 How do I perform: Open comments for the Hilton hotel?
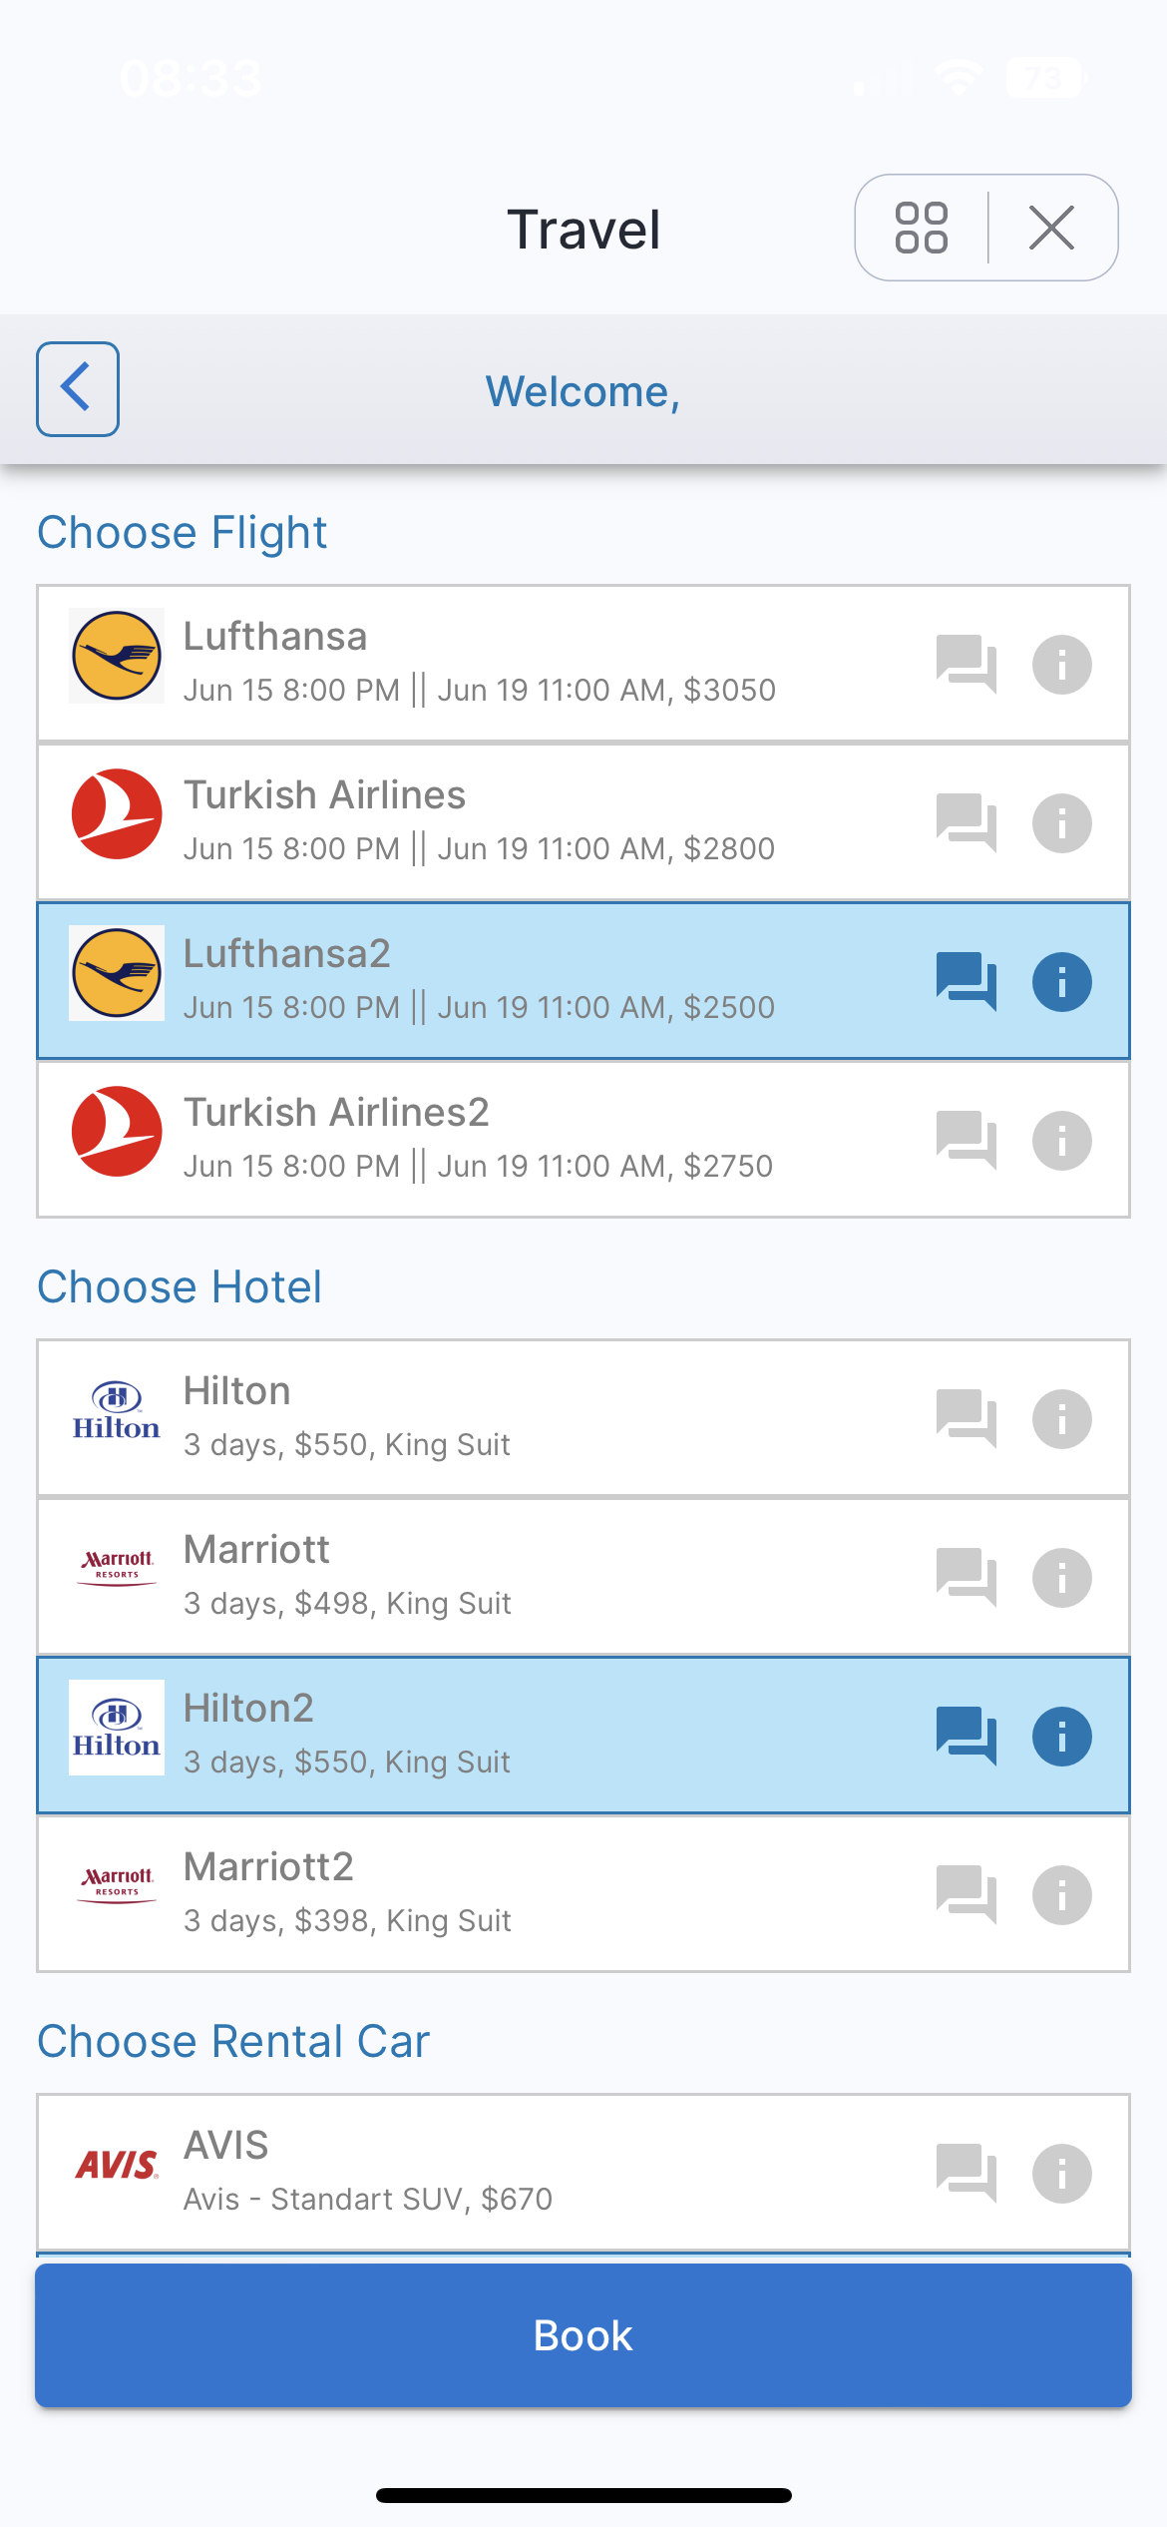[x=966, y=1418]
